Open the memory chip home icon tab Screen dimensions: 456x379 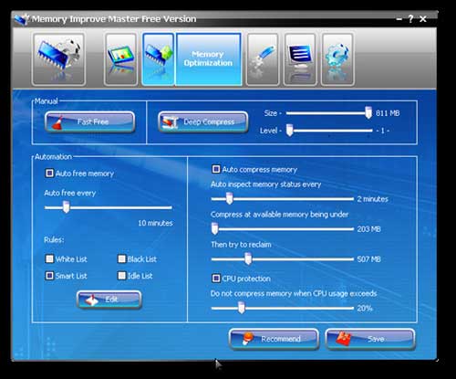(58, 59)
